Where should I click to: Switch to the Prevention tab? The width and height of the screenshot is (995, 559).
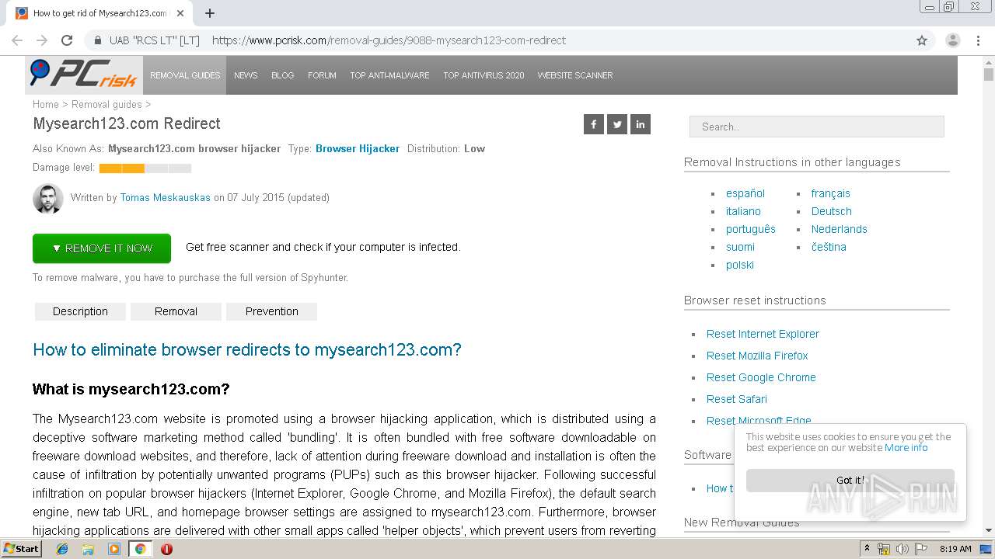[x=271, y=311]
